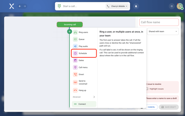Click the Call menu keypad icon
The width and height of the screenshot is (185, 116).
[75, 67]
